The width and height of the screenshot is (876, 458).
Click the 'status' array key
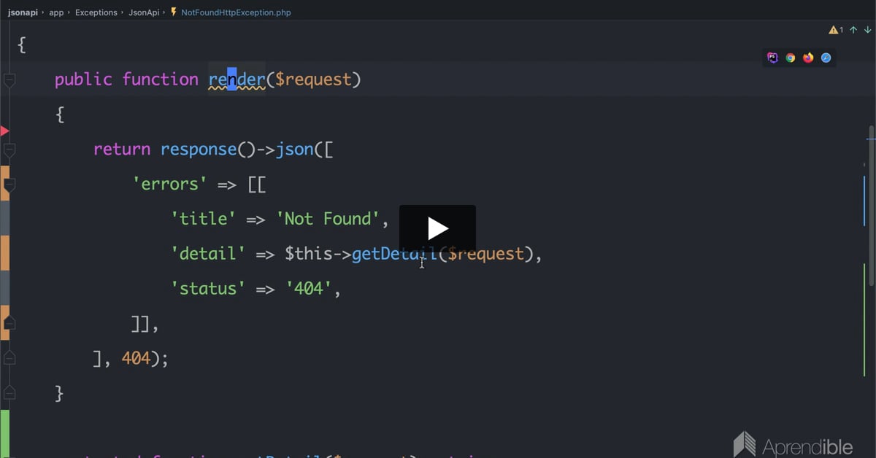[x=208, y=289]
